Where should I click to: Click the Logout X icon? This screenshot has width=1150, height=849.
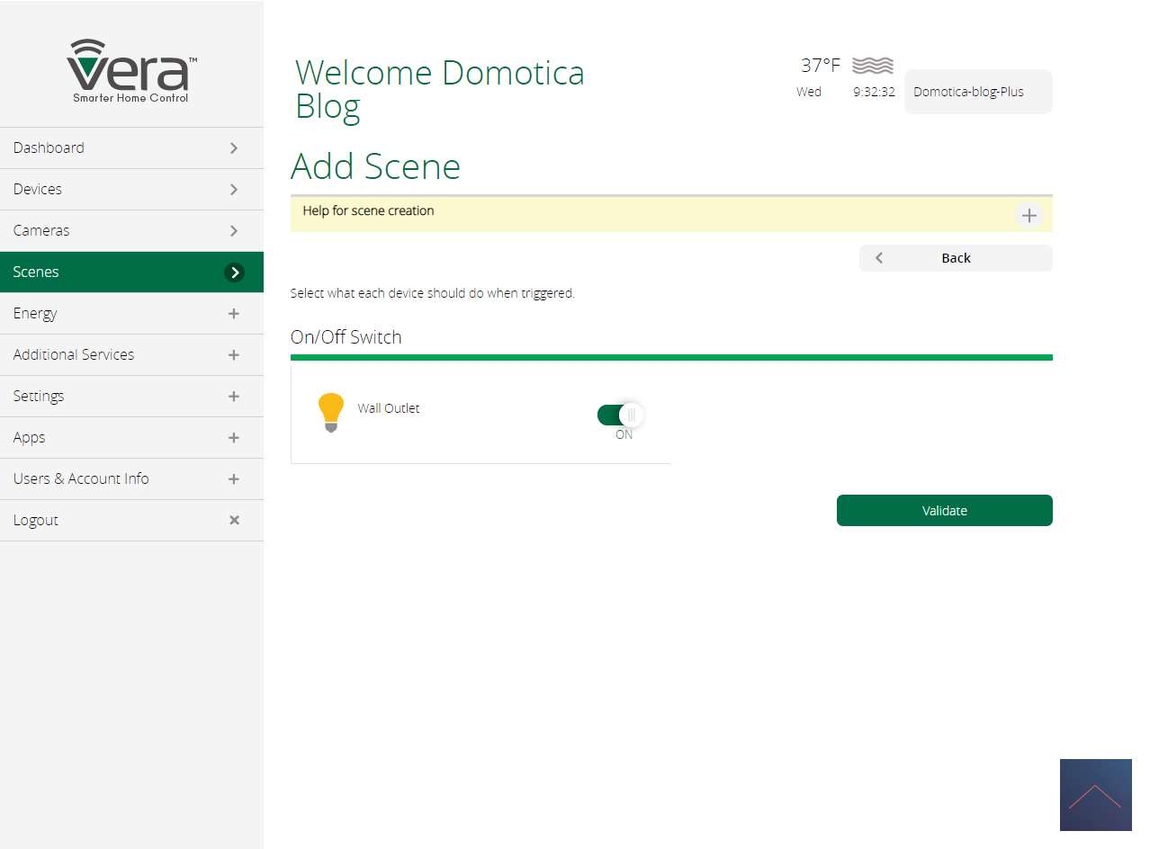point(234,520)
